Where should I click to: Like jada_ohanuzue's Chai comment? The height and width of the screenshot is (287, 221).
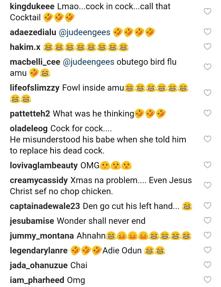click(208, 265)
